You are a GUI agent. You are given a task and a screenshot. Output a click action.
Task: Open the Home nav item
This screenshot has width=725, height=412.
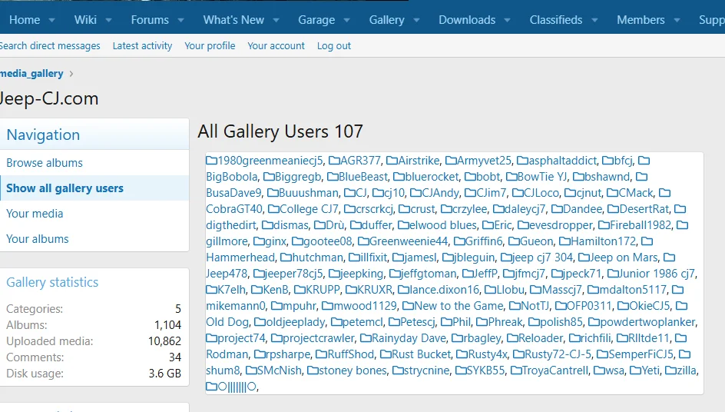pyautogui.click(x=25, y=20)
